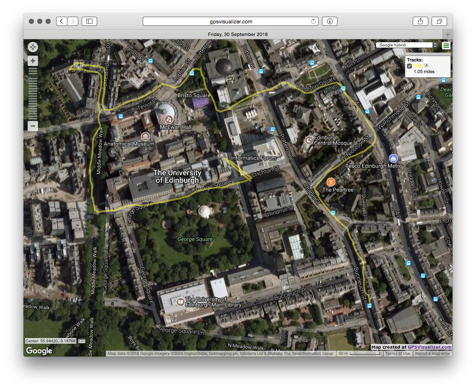Open the Google hybrid map type dropdown
476x390 pixels.
pos(407,45)
